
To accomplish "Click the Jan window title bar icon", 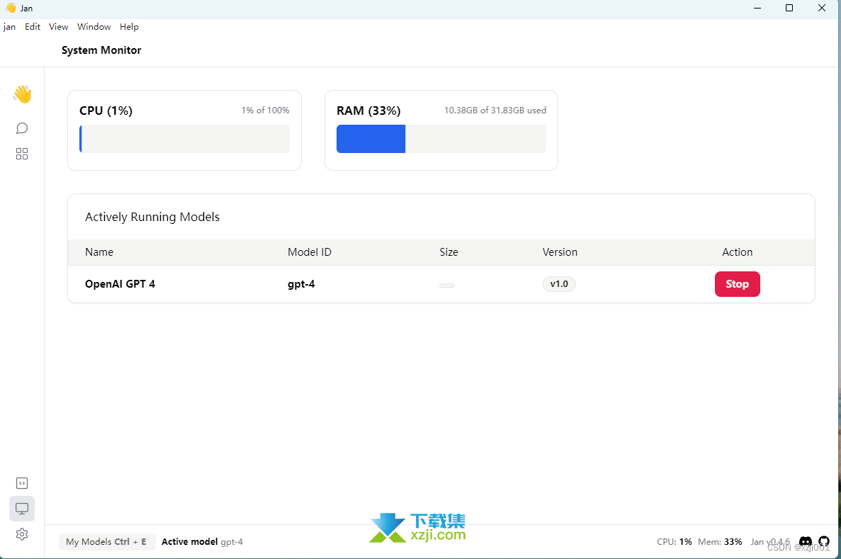I will coord(11,8).
